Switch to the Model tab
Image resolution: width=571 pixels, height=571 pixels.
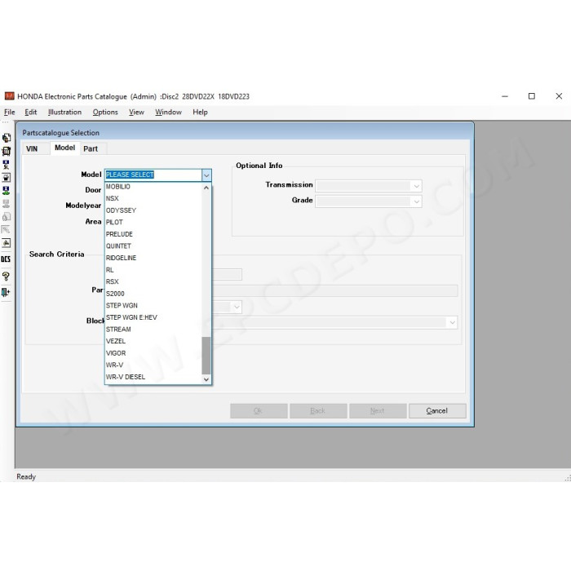tap(64, 148)
